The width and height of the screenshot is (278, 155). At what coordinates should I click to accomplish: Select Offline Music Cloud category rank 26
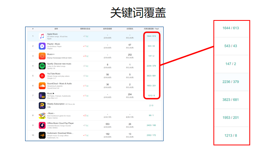pos(130,124)
